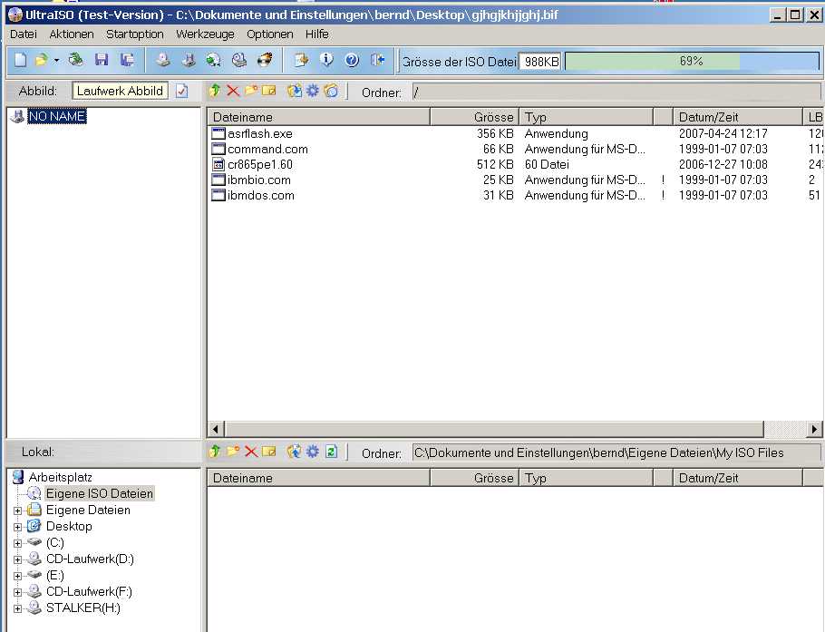
Task: Expand the Eigene Dateien tree node
Action: 17,510
